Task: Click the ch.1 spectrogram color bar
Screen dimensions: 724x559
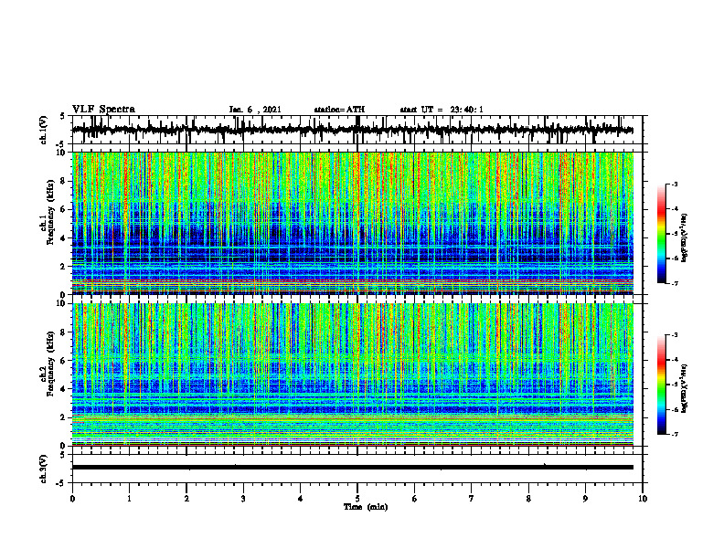Action: click(661, 234)
